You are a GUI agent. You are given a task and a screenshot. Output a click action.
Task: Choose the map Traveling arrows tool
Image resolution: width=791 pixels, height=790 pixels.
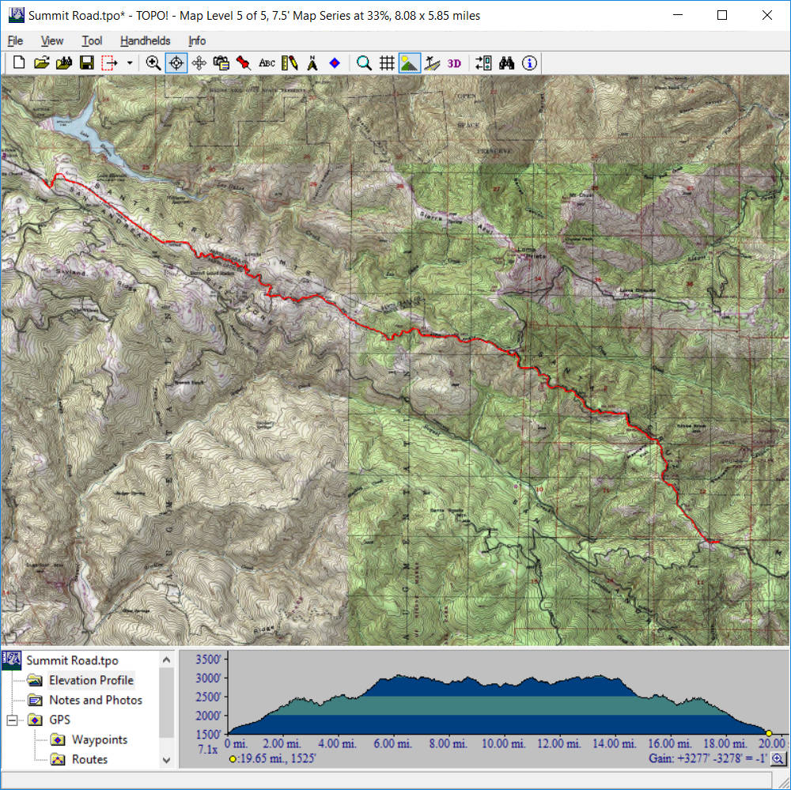[x=199, y=63]
